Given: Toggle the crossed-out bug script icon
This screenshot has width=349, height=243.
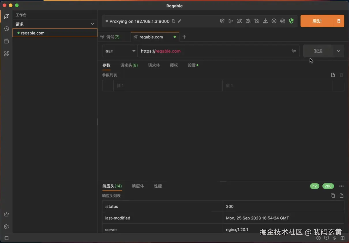Looking at the screenshot, I should (x=248, y=21).
